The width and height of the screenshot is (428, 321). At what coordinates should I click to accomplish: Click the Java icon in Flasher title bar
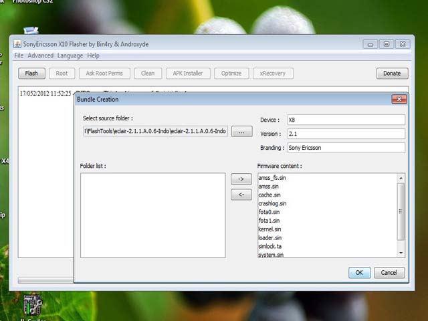point(17,44)
